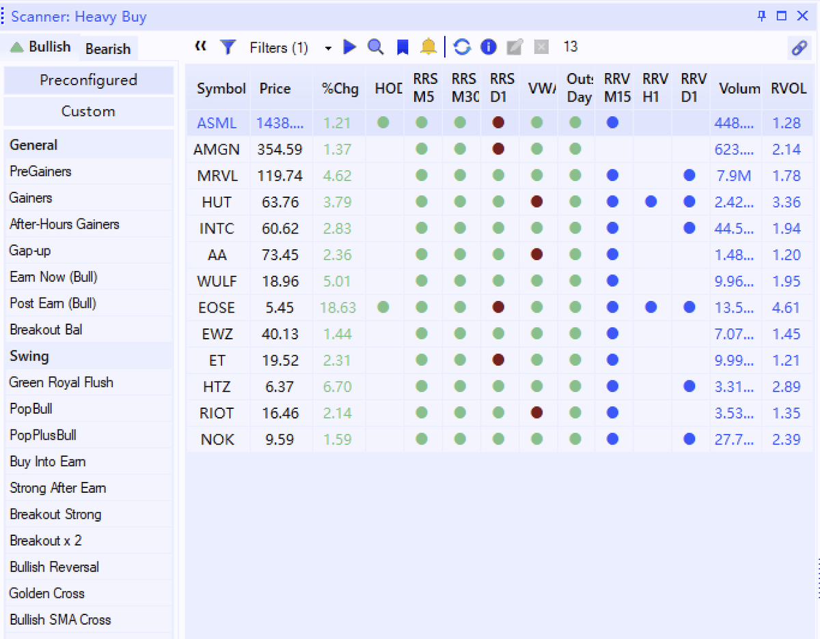Open the Gainers scan
The image size is (820, 639).
point(88,198)
